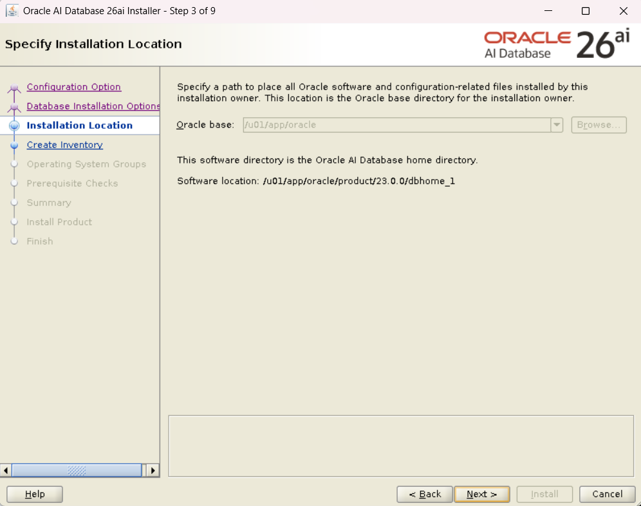This screenshot has height=506, width=641.
Task: Click the Database Installation Options step marker icon
Action: click(14, 107)
